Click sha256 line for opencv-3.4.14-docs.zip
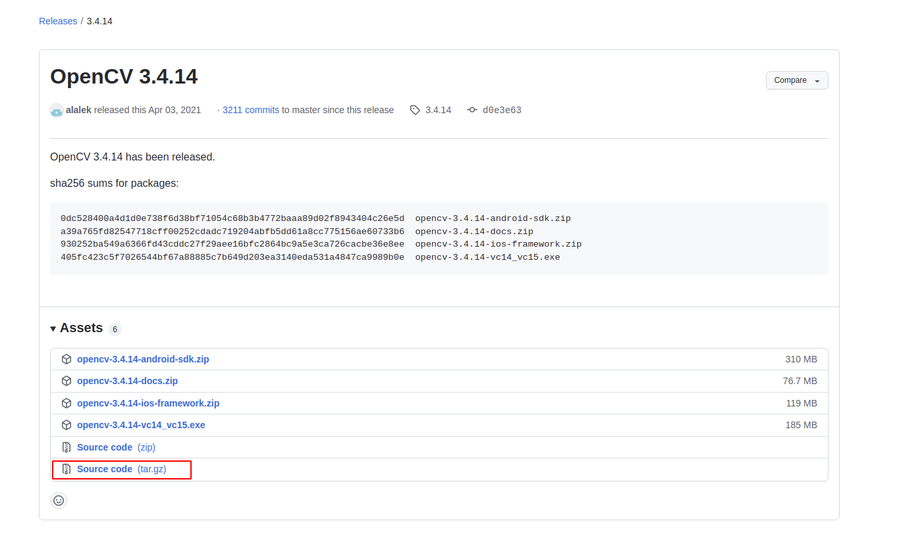The image size is (922, 540). [x=297, y=232]
